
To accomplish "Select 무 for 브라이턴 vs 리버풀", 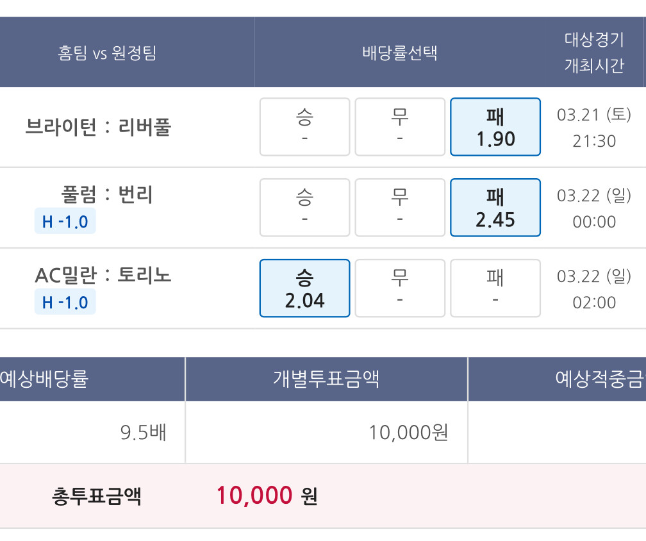I will point(400,127).
